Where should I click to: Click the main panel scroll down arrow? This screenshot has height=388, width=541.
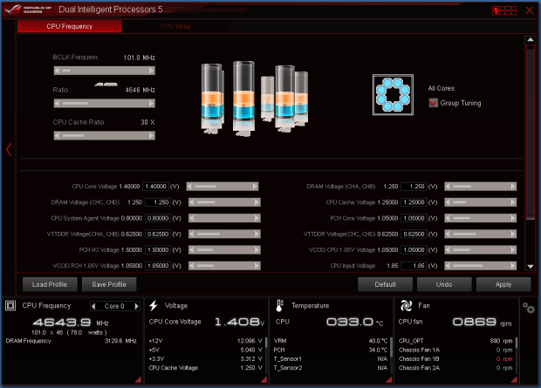531,266
